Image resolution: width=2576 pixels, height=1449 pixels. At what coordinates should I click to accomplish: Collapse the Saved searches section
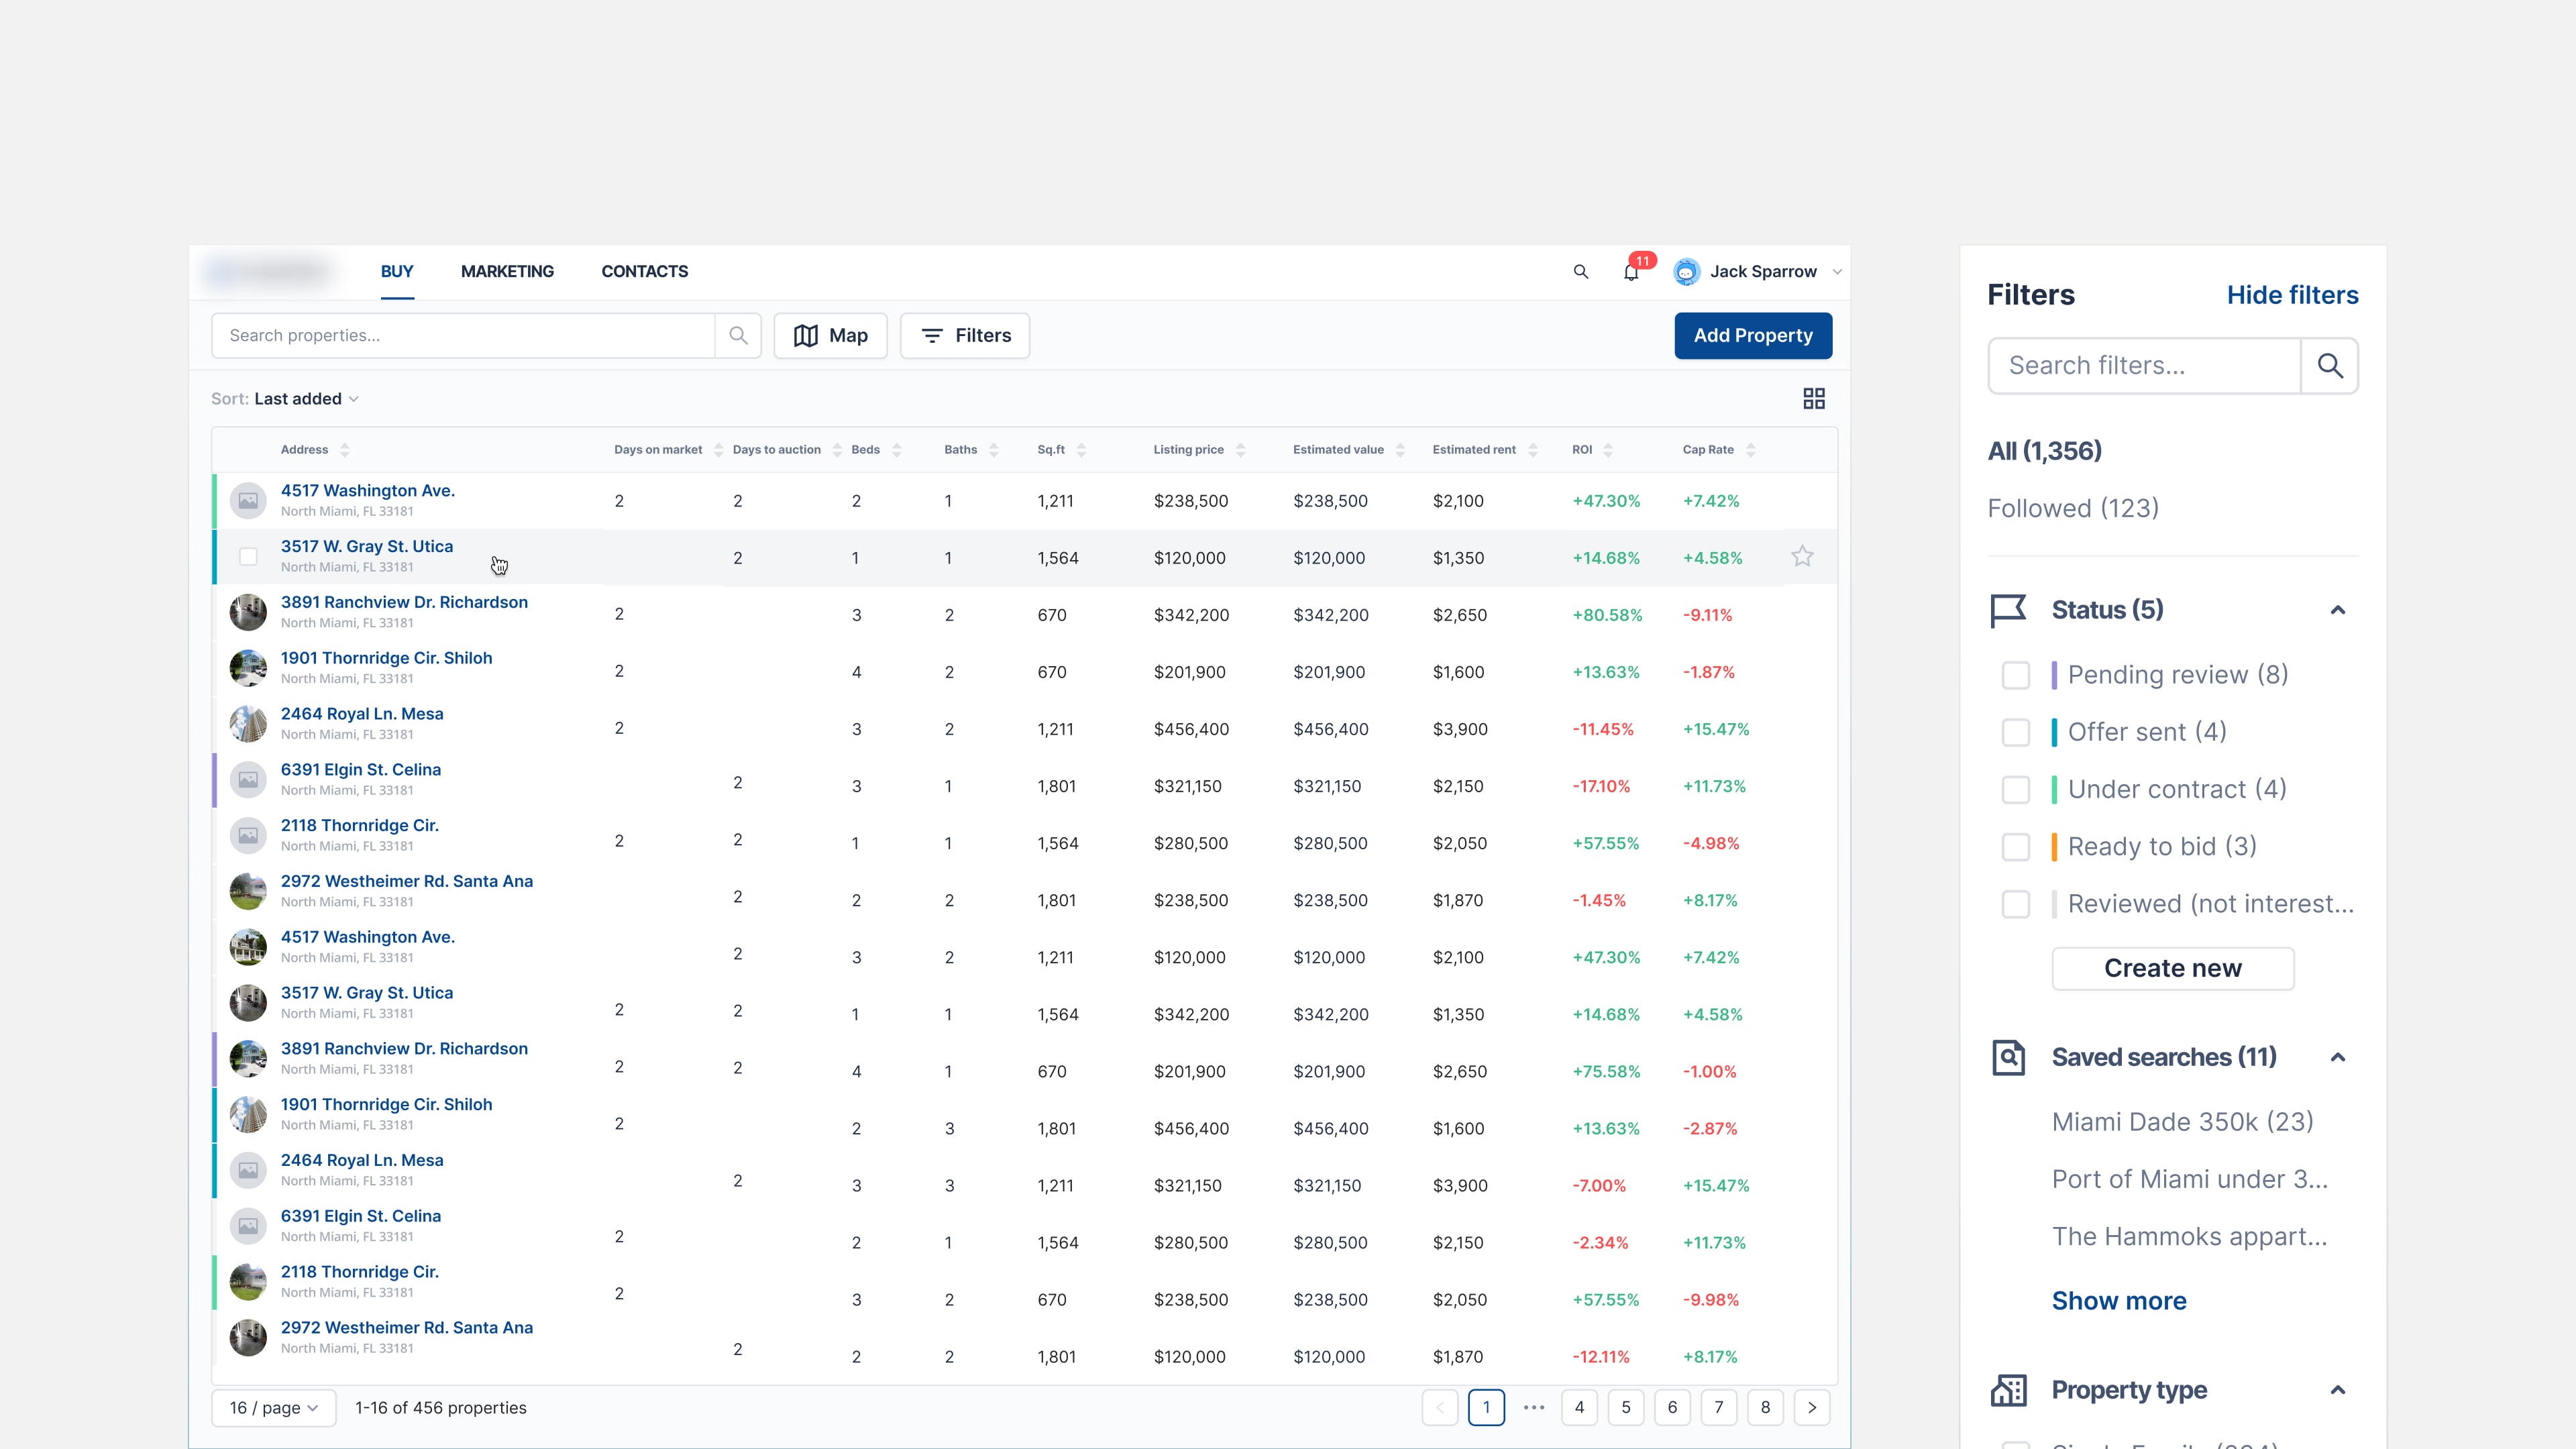tap(2337, 1057)
